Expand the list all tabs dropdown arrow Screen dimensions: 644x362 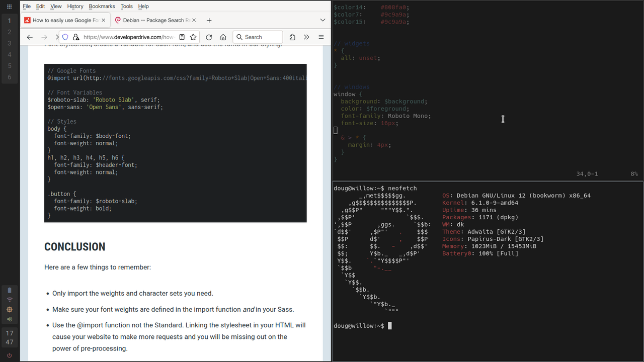click(323, 20)
